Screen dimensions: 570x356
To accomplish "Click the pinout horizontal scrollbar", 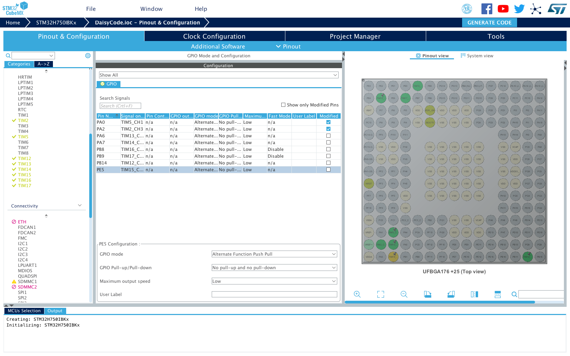I will (x=440, y=302).
